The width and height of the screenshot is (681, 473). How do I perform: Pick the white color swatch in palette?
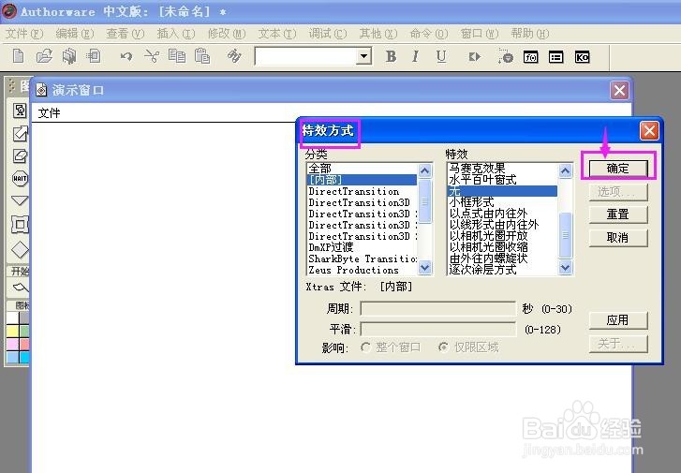(x=12, y=318)
